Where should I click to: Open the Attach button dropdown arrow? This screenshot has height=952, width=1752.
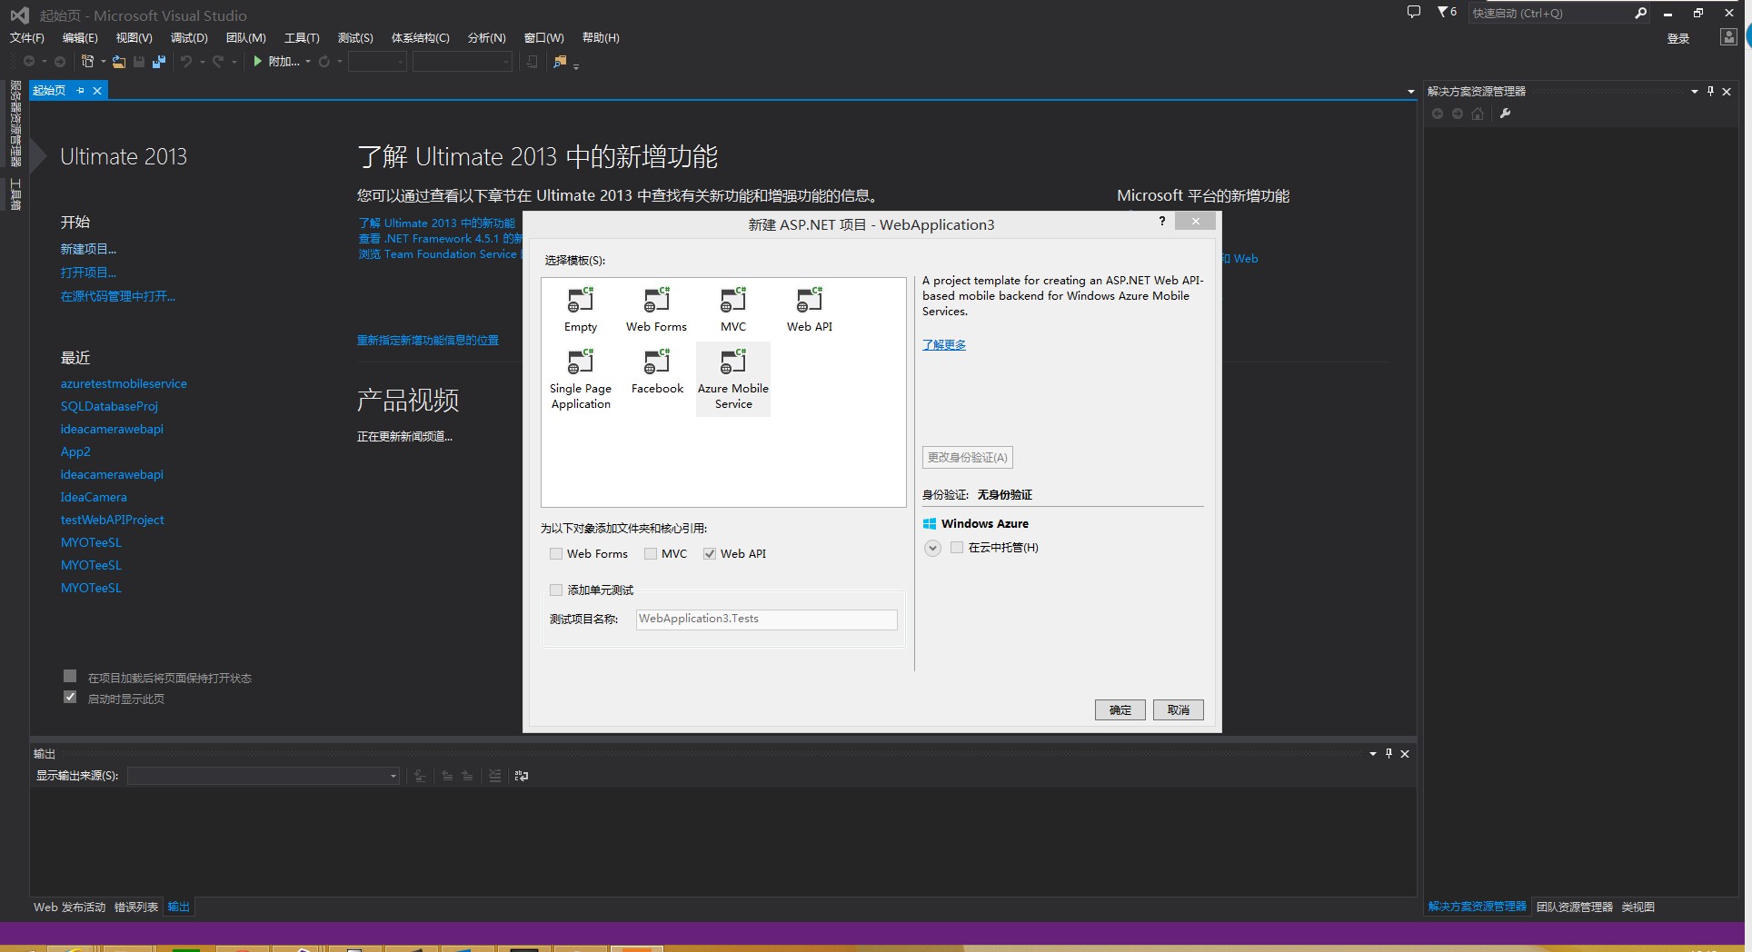[x=308, y=62]
